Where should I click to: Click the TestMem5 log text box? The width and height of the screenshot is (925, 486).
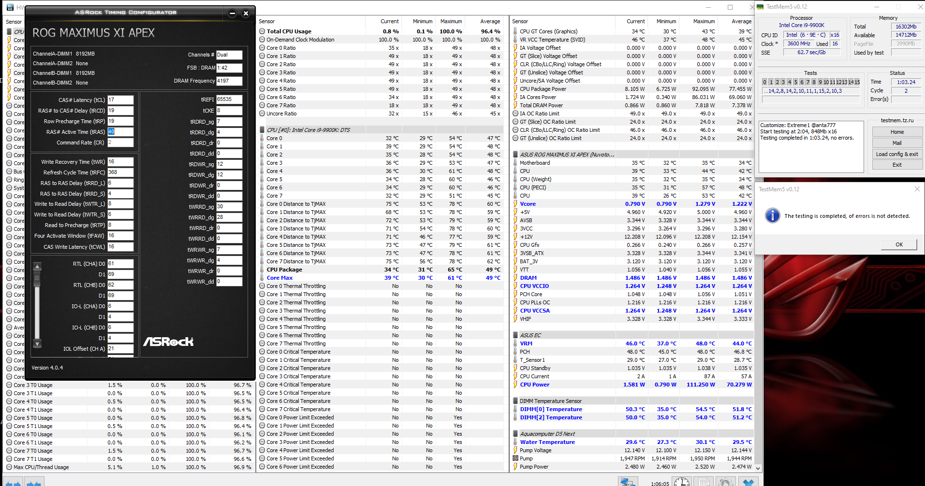click(x=811, y=146)
